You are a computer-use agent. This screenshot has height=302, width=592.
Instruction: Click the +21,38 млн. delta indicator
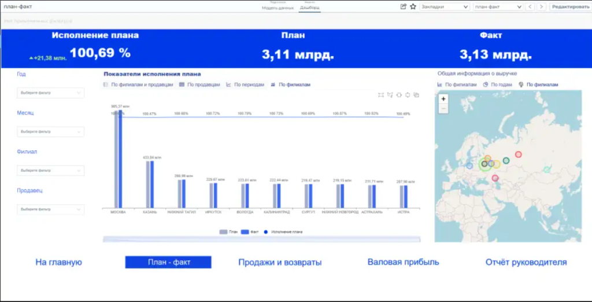[48, 58]
